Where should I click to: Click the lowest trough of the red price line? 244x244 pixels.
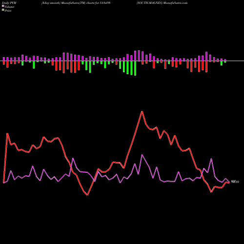click(x=87, y=195)
